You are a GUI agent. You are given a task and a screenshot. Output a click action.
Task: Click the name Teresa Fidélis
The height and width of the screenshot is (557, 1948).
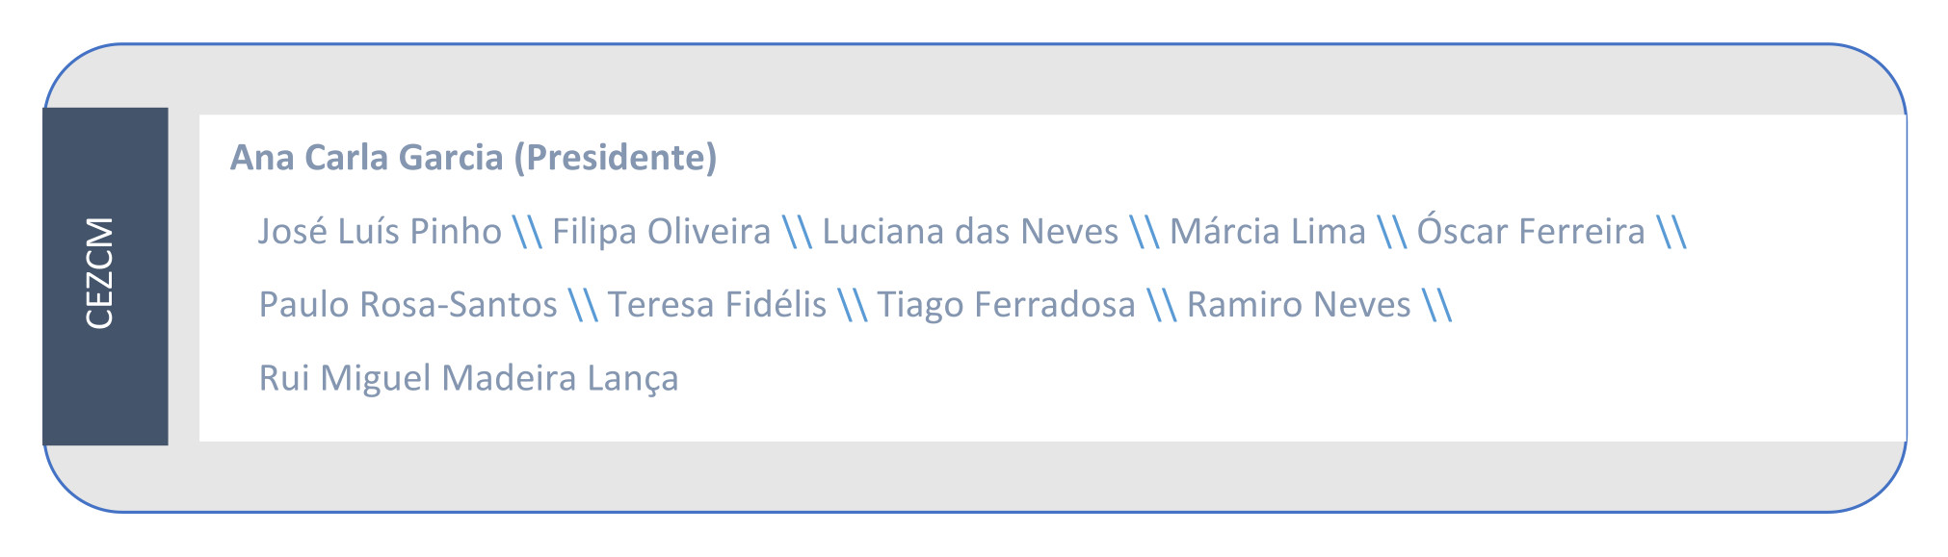(x=717, y=305)
